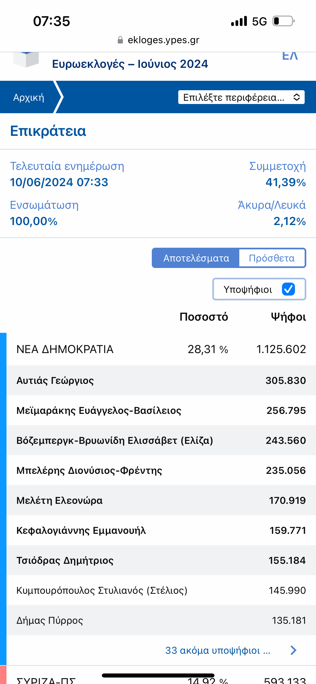Tap the up-down arrows on region selector
This screenshot has width=316, height=684.
[x=297, y=97]
